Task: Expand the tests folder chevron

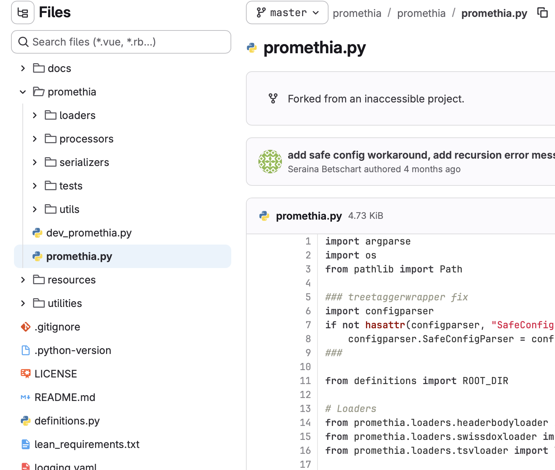Action: [35, 186]
